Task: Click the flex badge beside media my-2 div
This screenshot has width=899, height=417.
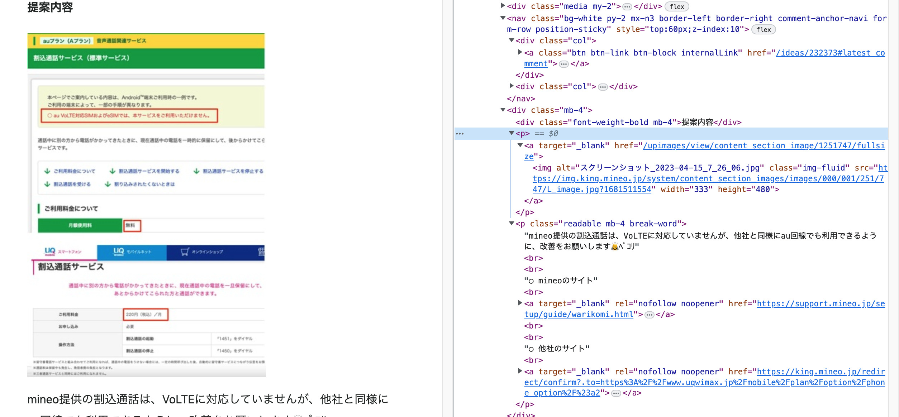Action: (x=676, y=6)
